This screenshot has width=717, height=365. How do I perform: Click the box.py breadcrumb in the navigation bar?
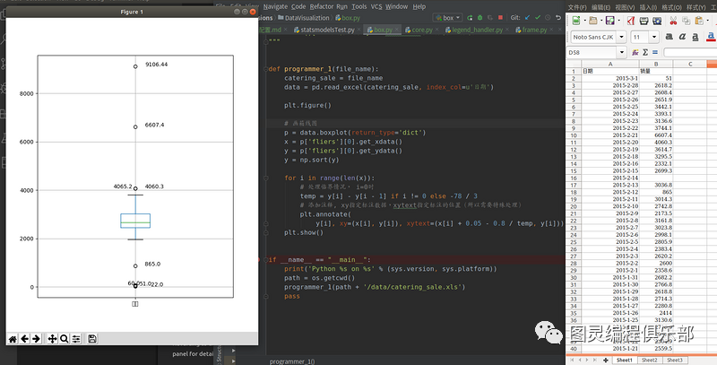(x=348, y=18)
